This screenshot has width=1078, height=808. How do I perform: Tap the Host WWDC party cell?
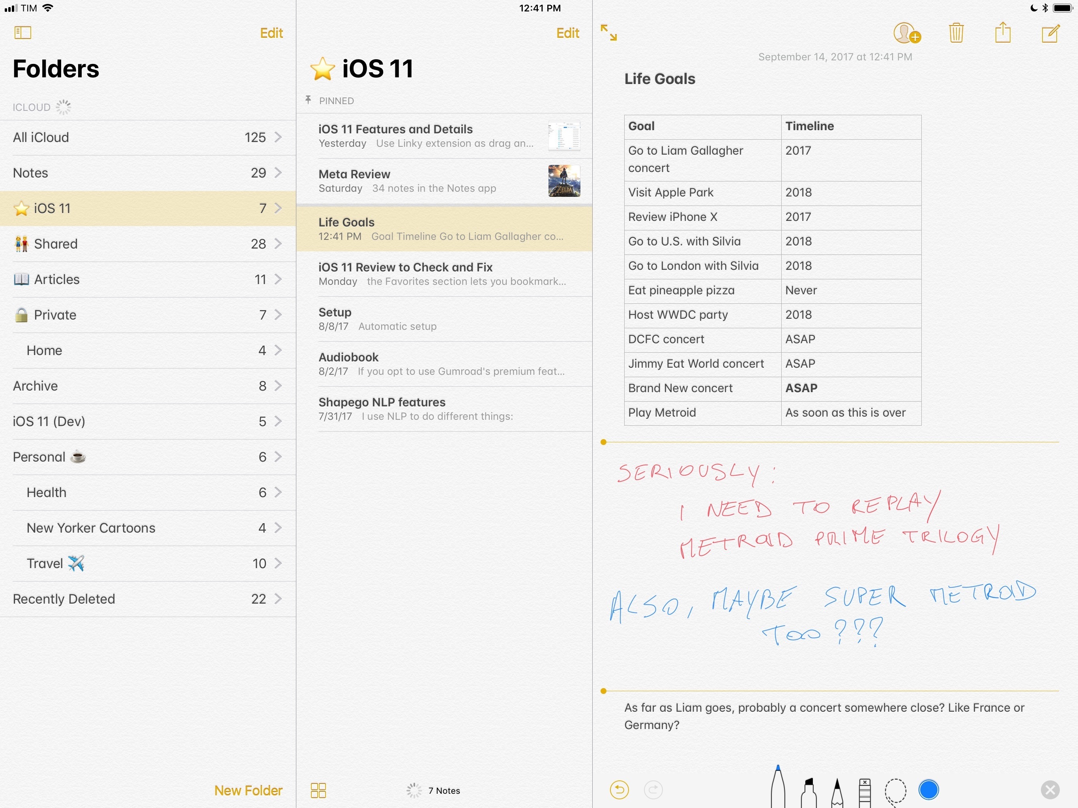pyautogui.click(x=703, y=315)
